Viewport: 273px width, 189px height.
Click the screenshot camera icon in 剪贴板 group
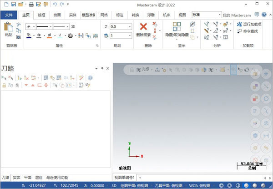pyautogui.click(x=18, y=37)
